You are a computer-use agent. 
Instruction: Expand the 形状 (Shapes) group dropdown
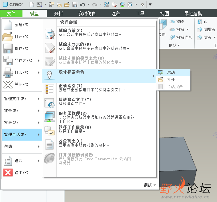pyautogui.click(x=174, y=45)
